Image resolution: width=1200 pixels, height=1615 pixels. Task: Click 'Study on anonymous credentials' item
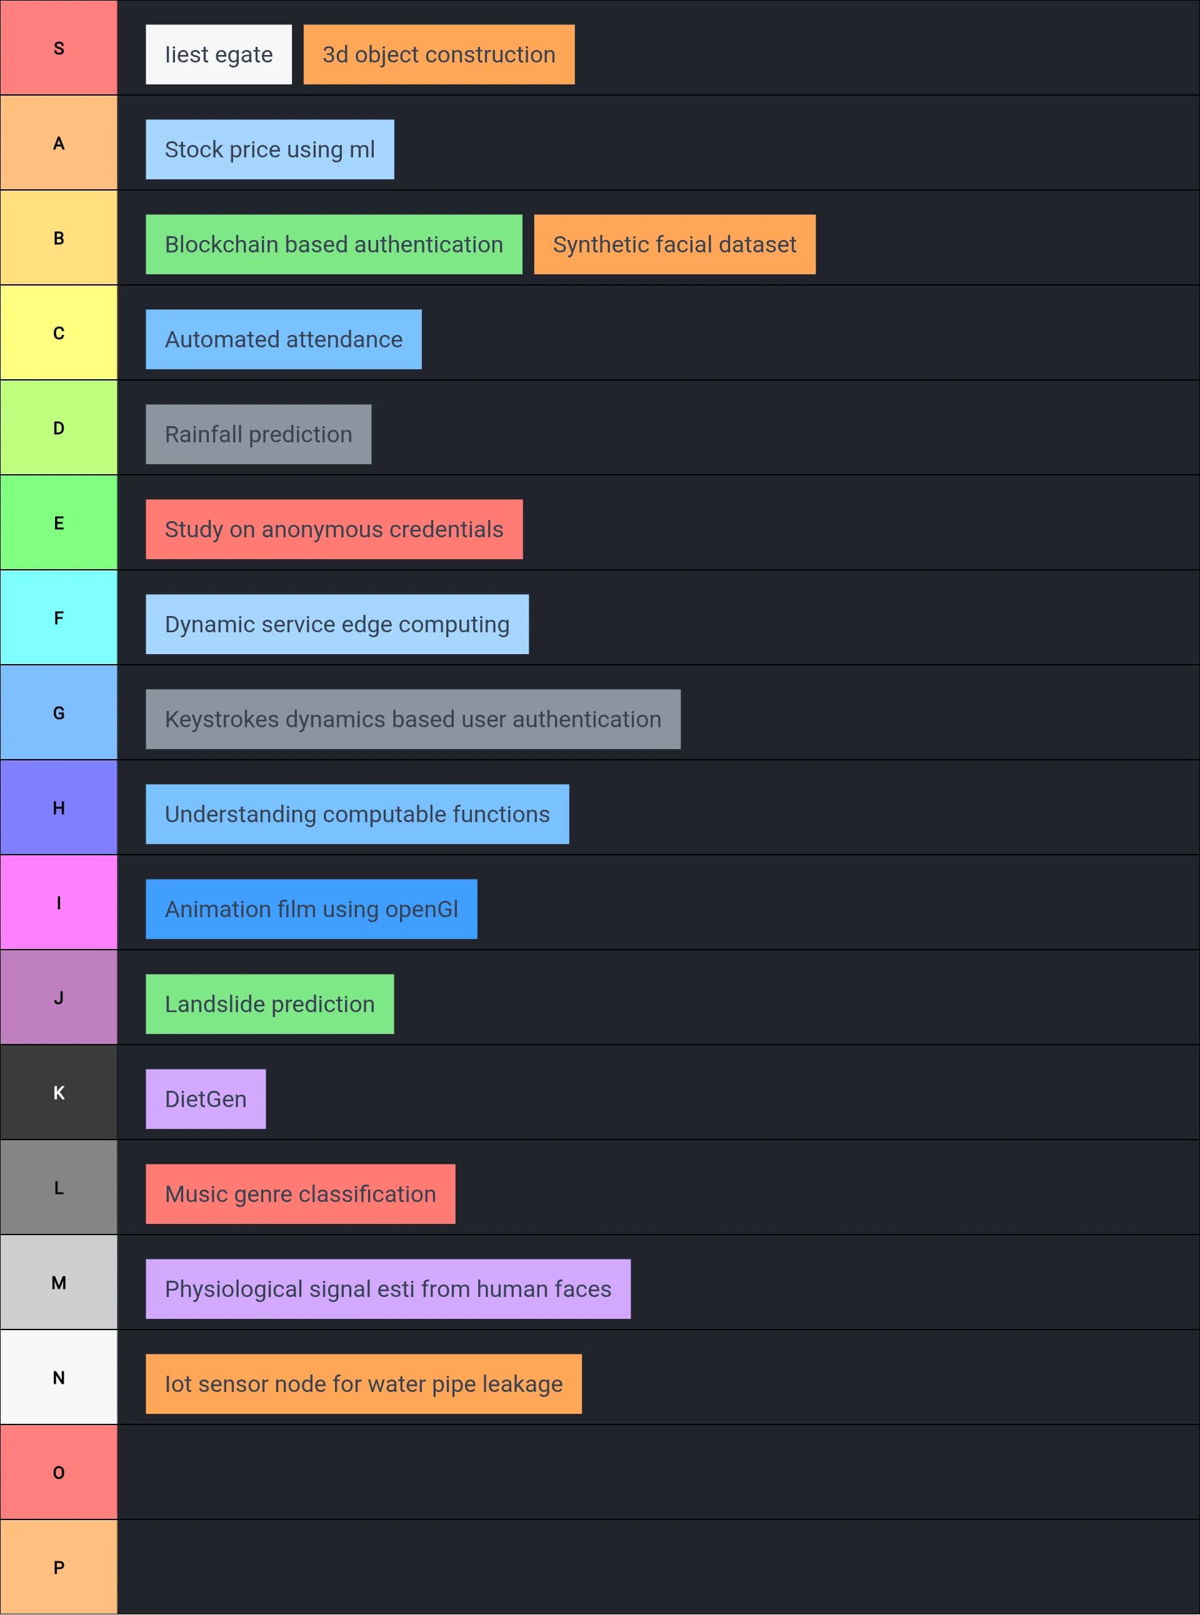333,529
